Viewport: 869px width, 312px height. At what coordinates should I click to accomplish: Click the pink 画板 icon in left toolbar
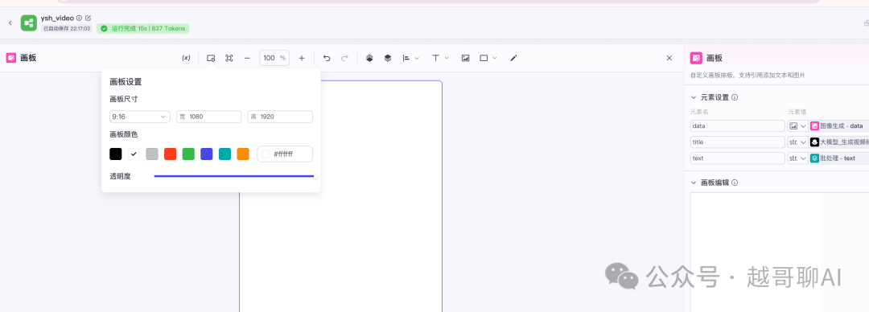tap(11, 58)
